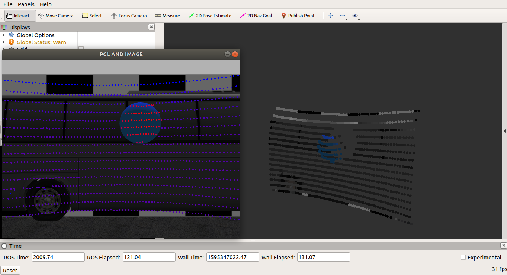Pick the Measure tool

[167, 16]
